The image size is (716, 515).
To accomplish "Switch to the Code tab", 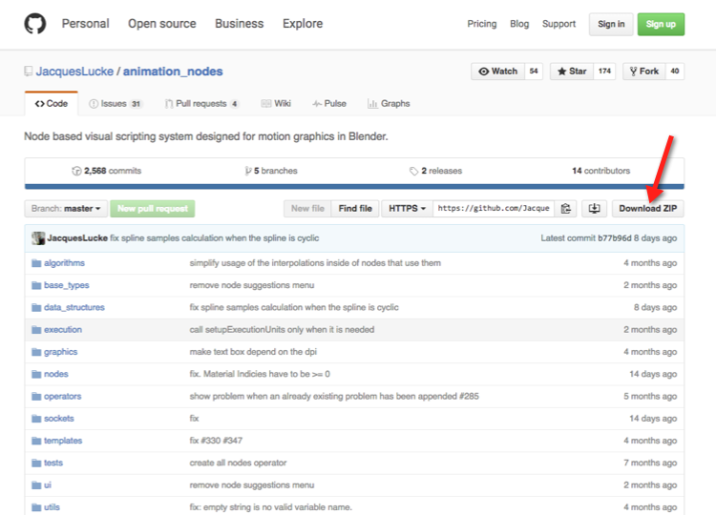I will click(52, 104).
